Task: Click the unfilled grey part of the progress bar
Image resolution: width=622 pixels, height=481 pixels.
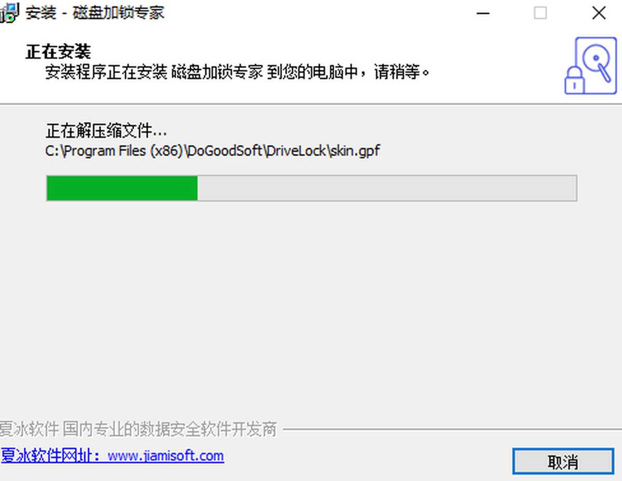Action: pos(387,188)
